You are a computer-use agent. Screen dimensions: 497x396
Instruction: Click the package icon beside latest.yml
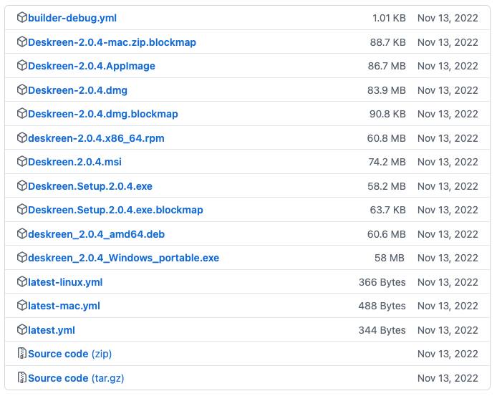coord(22,329)
